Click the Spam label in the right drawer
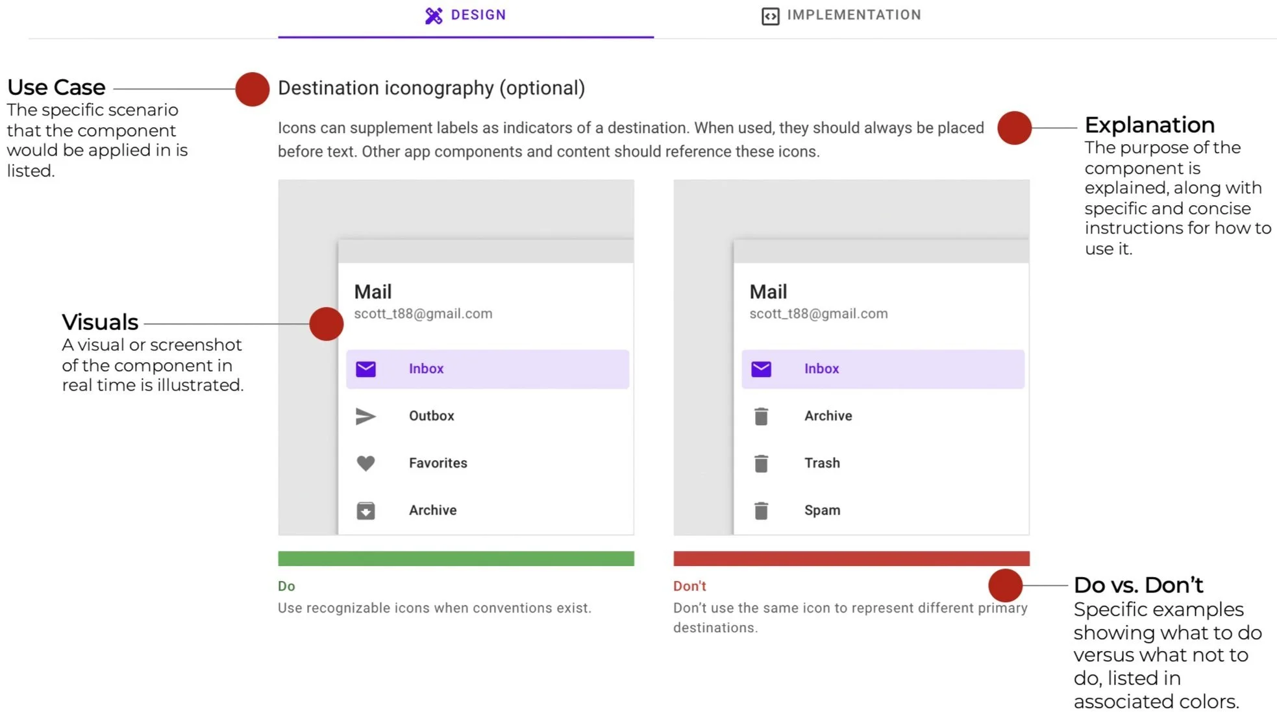1277x712 pixels. [822, 511]
